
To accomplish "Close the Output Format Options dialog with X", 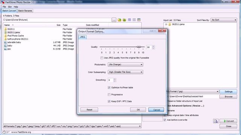I will coord(162,31).
